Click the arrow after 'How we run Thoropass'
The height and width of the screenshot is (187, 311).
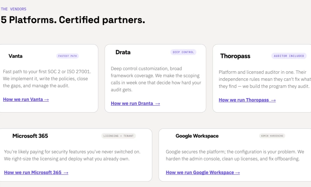273,100
